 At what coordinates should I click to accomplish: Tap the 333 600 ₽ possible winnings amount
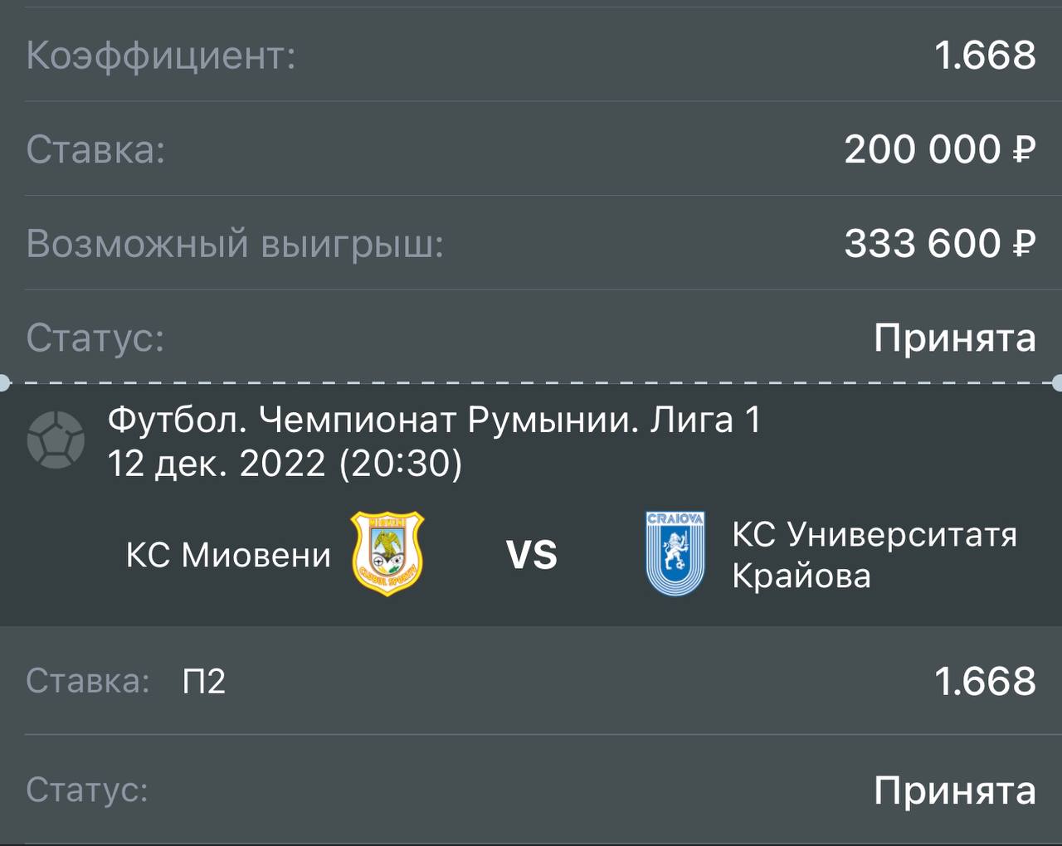click(x=940, y=244)
